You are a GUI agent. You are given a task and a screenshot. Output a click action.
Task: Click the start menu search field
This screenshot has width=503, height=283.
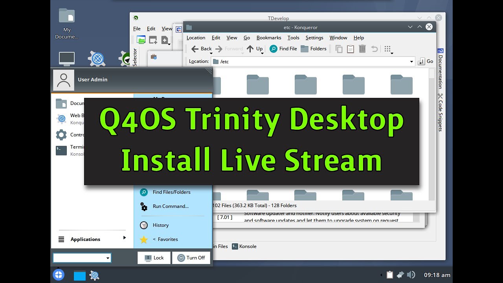coord(79,258)
